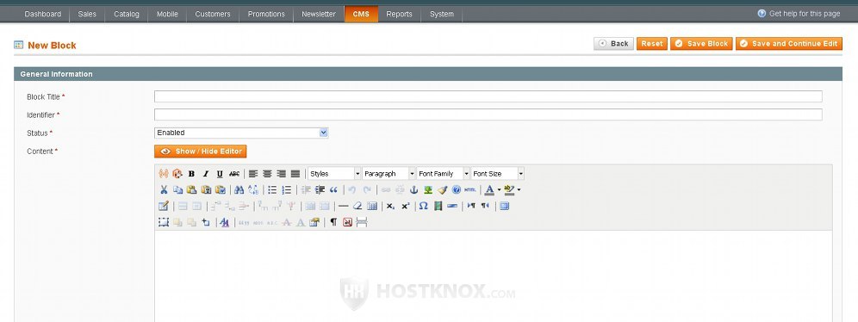The image size is (858, 322).
Task: Toggle visual control characters paragraph mark
Action: coord(333,222)
